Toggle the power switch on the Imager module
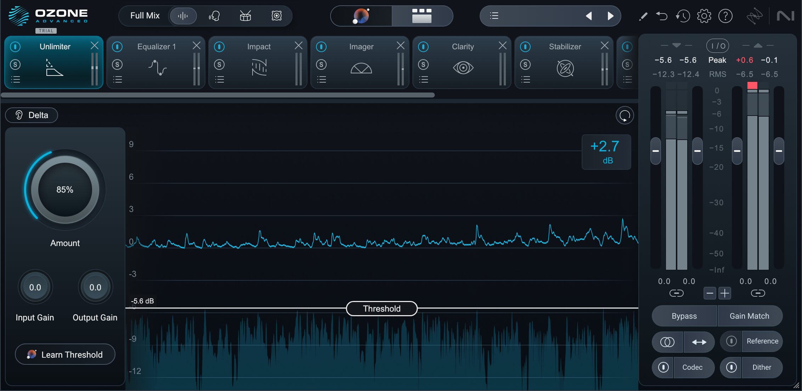The height and width of the screenshot is (391, 802). [321, 46]
